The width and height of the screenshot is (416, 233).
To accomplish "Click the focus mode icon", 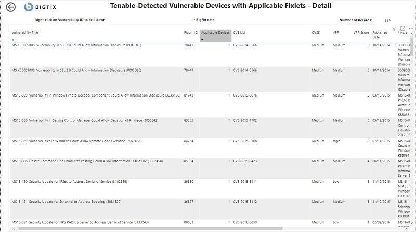I will 402,29.
